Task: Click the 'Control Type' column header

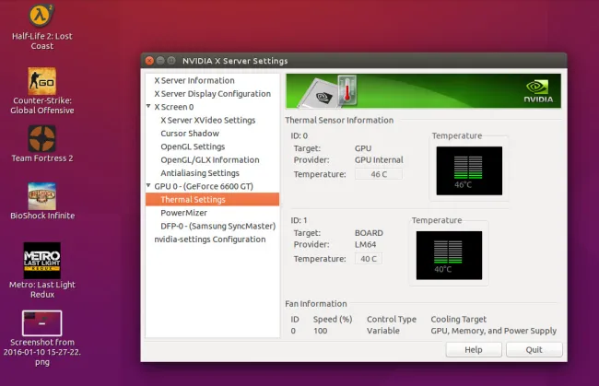Action: (x=392, y=319)
